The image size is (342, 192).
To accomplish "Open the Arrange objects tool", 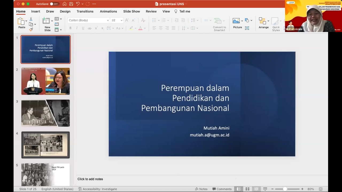I will click(263, 21).
